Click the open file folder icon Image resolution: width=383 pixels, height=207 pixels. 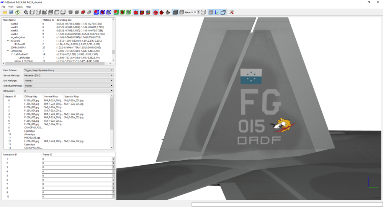[5, 12]
